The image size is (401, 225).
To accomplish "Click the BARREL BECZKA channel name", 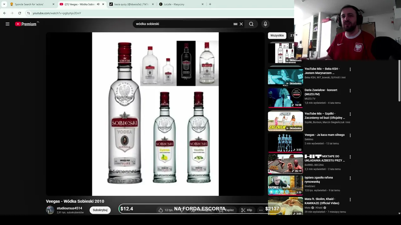I will [314, 165].
